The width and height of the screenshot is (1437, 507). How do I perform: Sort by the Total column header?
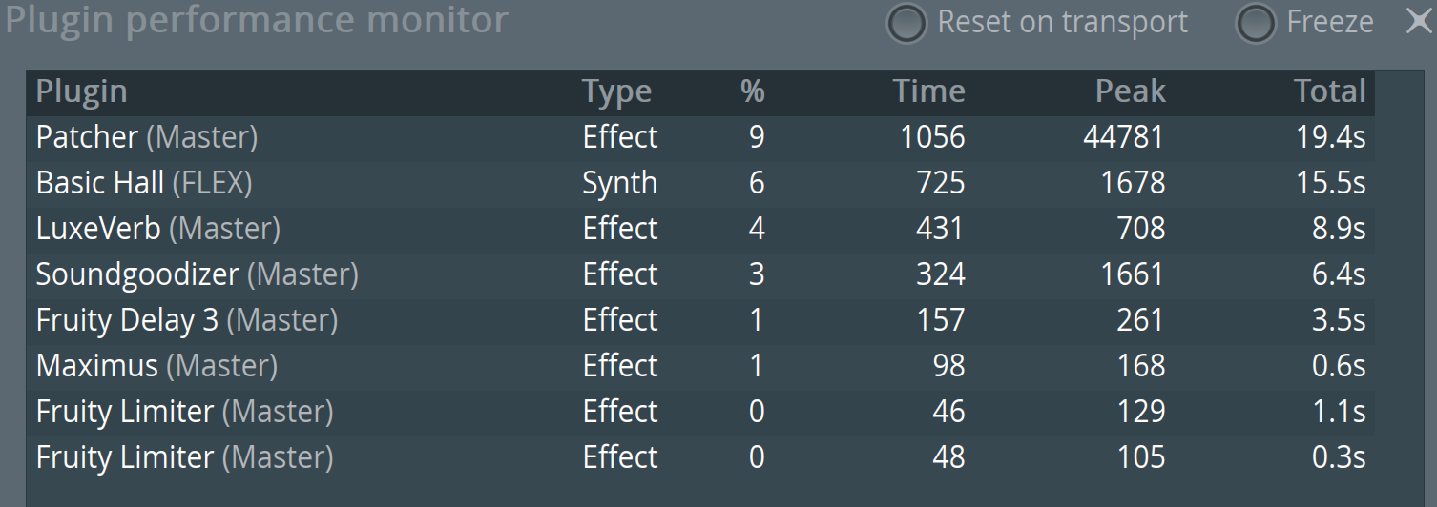[x=1330, y=91]
